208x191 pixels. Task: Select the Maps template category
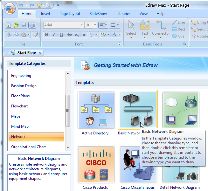point(36,116)
